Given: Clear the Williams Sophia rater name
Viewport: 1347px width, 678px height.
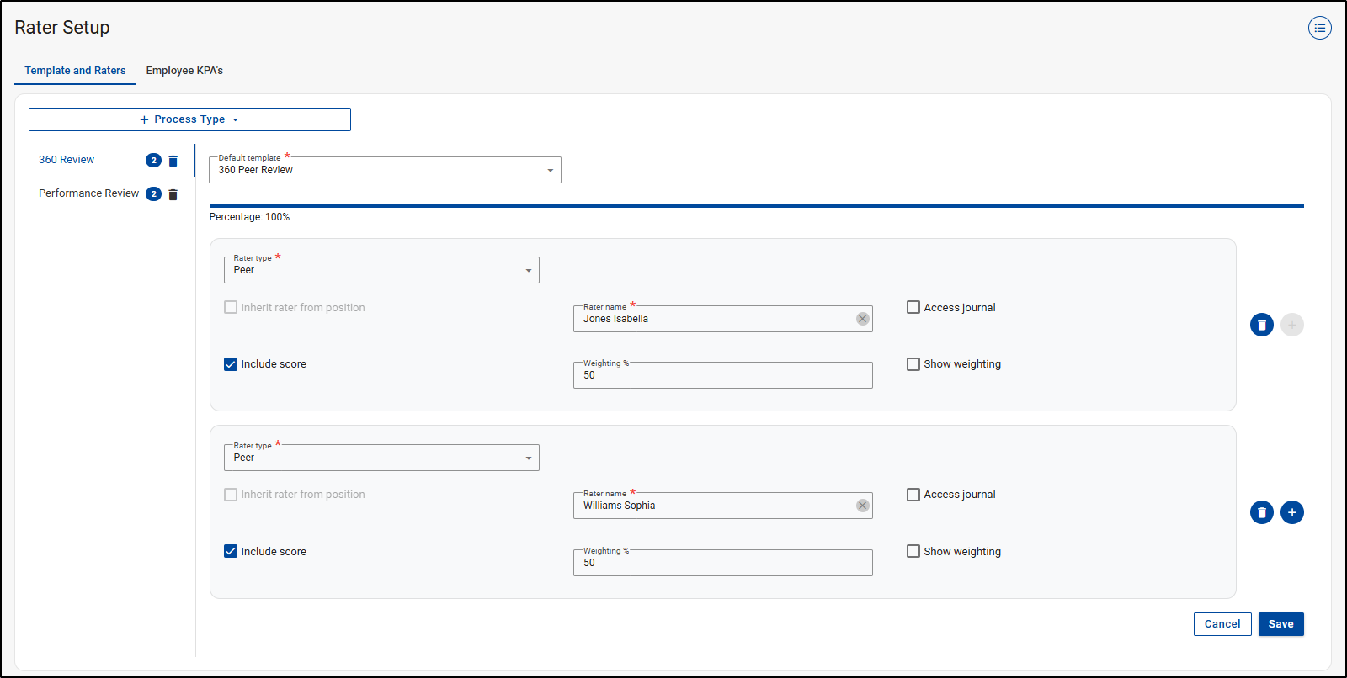Looking at the screenshot, I should click(862, 506).
